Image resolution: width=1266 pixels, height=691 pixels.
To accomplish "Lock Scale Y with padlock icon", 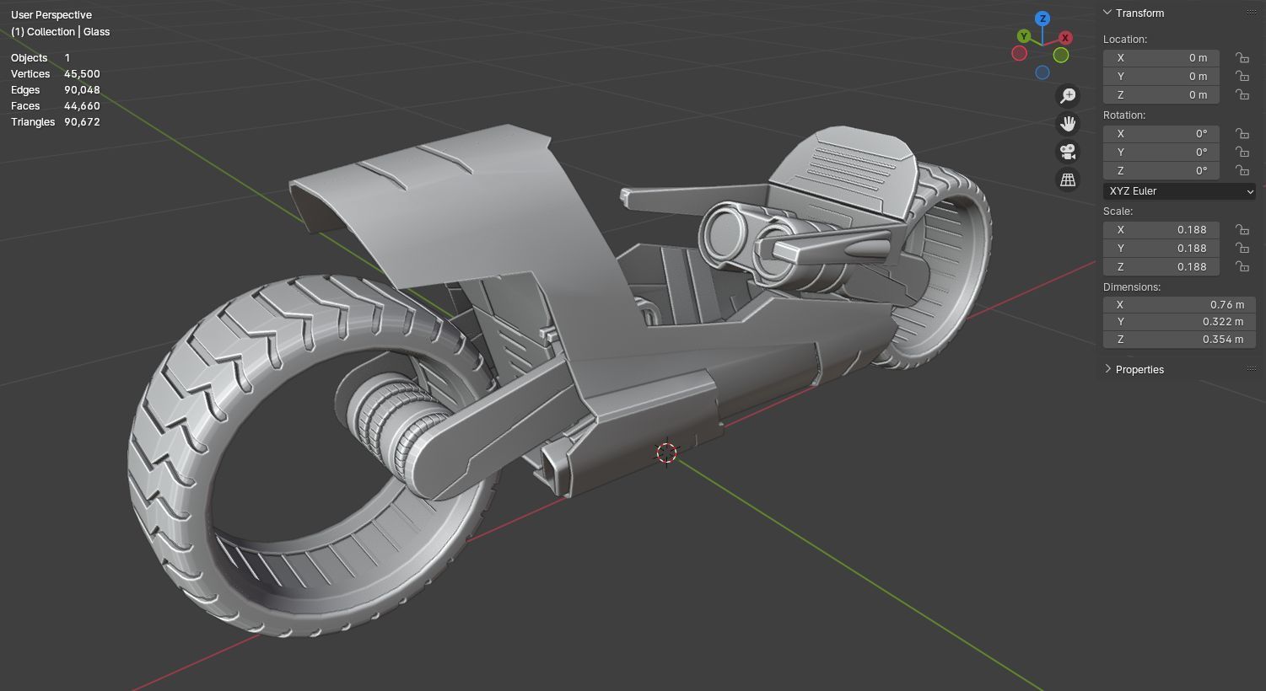I will (1242, 249).
